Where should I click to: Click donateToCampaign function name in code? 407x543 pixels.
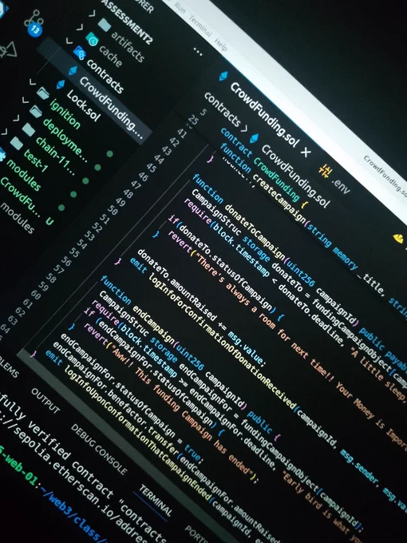coord(255,232)
